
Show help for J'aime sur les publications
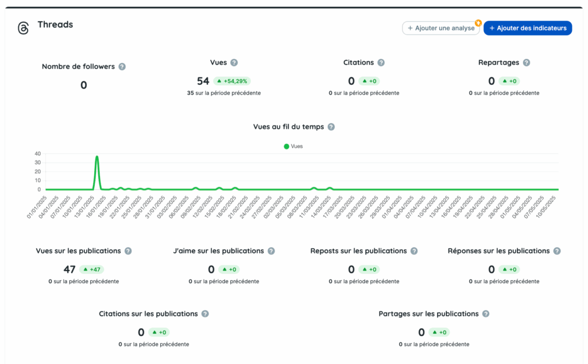[x=271, y=251]
